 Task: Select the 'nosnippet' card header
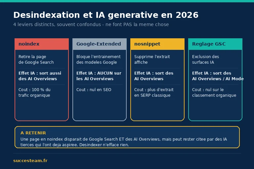(157, 44)
